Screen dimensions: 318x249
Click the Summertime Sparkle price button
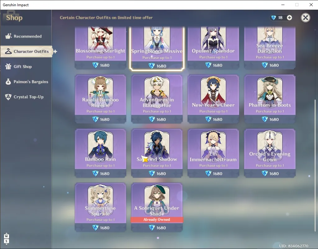coord(100,228)
